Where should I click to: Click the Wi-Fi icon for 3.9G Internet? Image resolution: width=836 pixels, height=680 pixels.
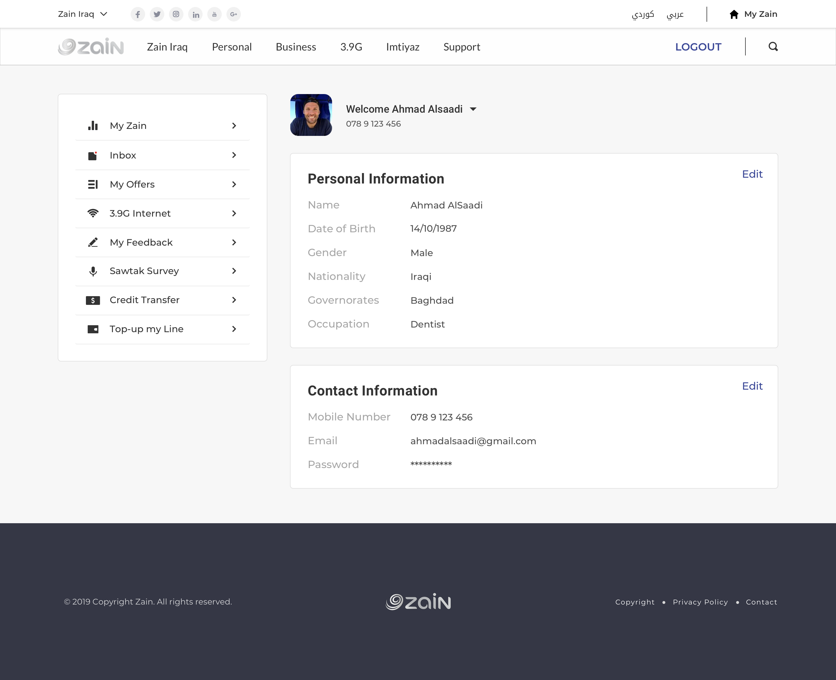tap(93, 213)
